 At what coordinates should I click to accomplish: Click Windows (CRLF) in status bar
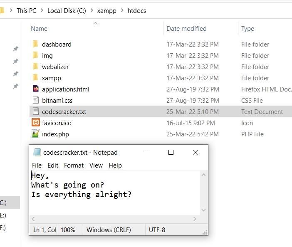tap(109, 230)
